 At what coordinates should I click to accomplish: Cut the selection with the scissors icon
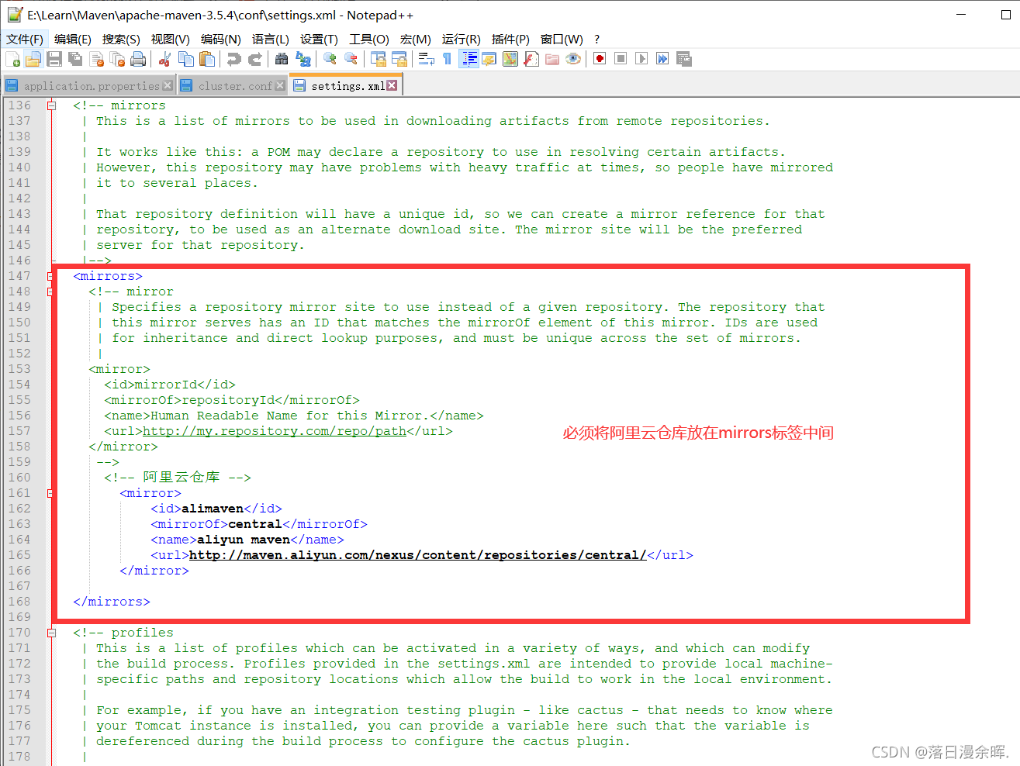164,59
